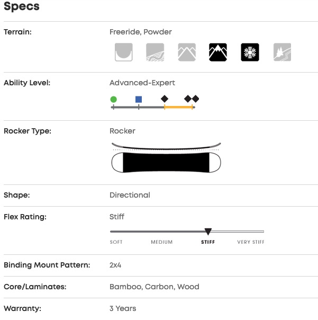The width and height of the screenshot is (318, 320).
Task: Click the VERY STIFF flex label
Action: click(251, 242)
